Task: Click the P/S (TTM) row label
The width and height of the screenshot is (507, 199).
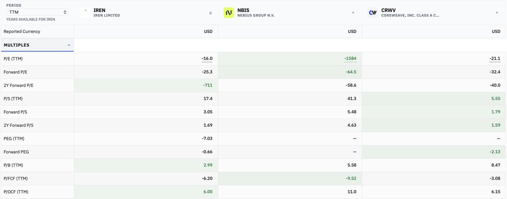Action: [x=14, y=99]
